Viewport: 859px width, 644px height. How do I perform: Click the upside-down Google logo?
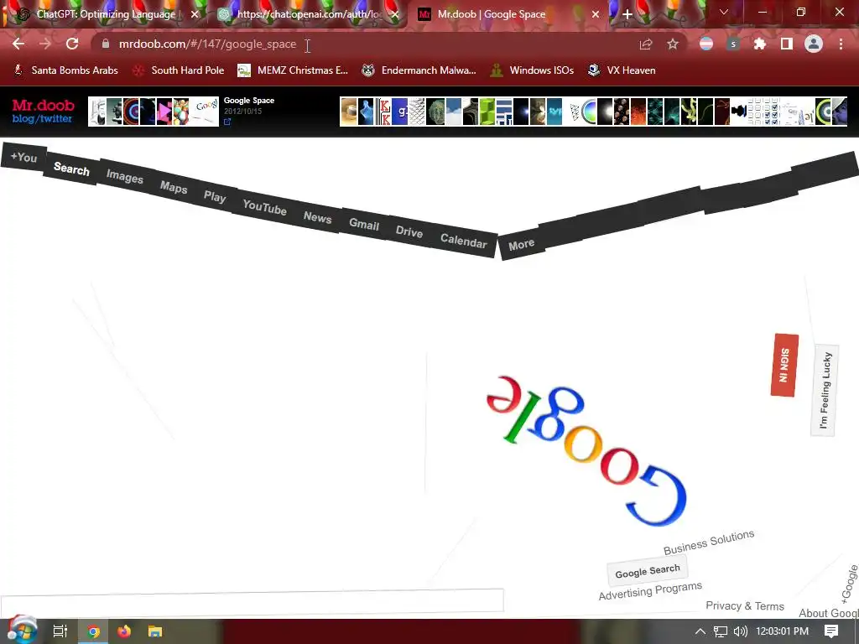586,451
